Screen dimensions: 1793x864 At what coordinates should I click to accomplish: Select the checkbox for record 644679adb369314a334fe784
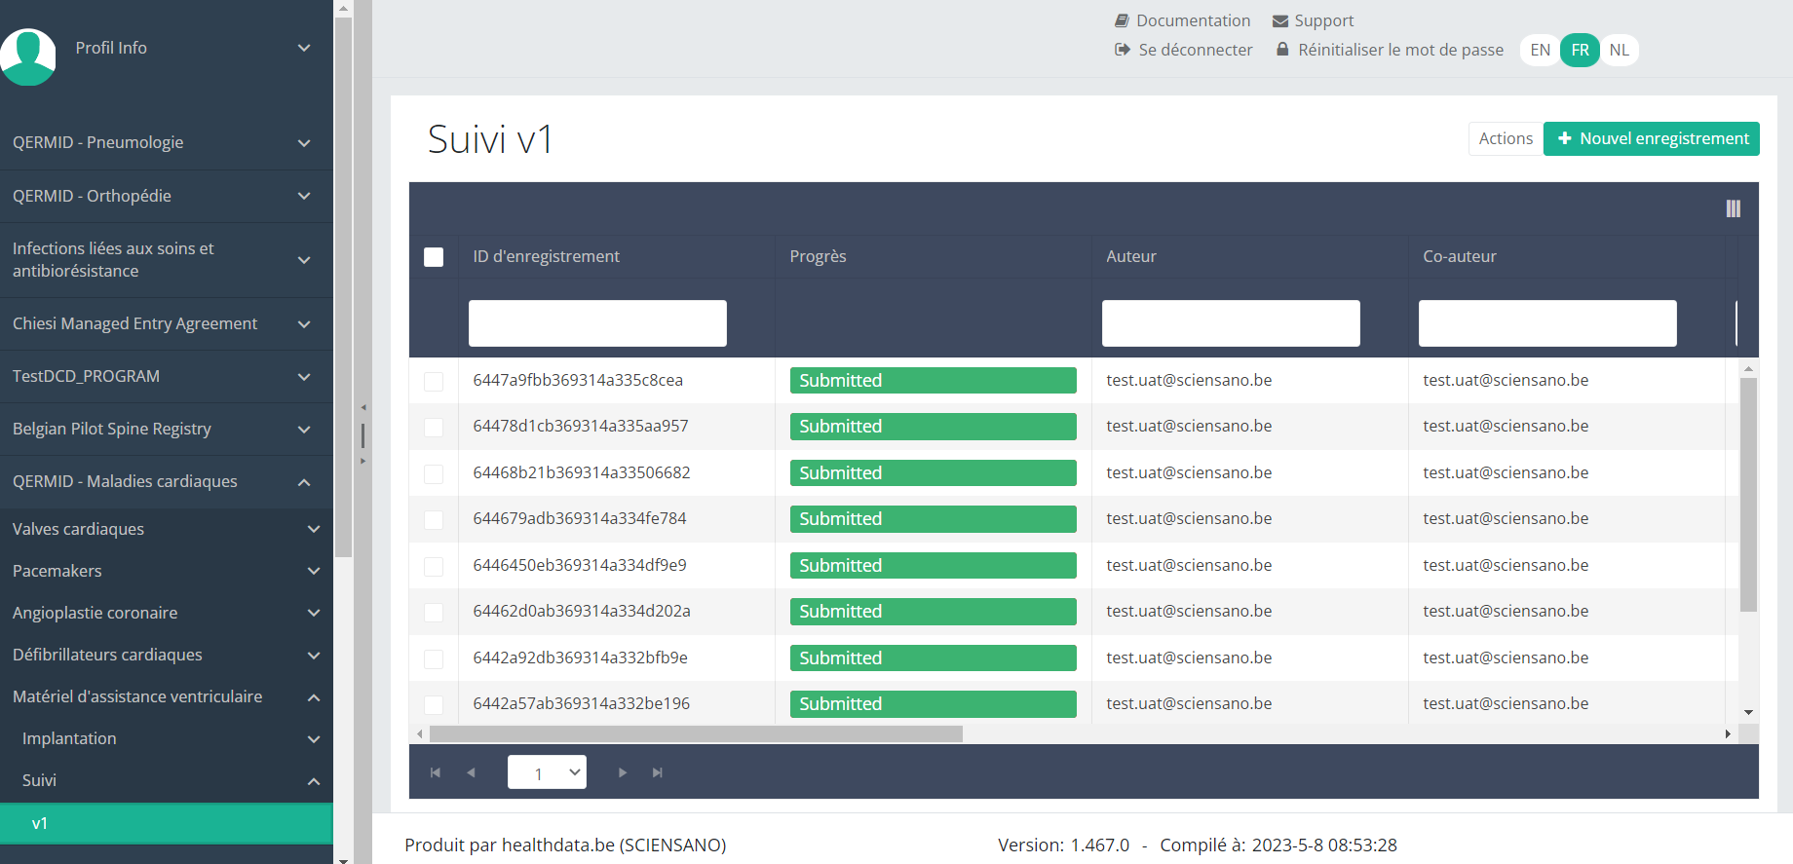(434, 519)
